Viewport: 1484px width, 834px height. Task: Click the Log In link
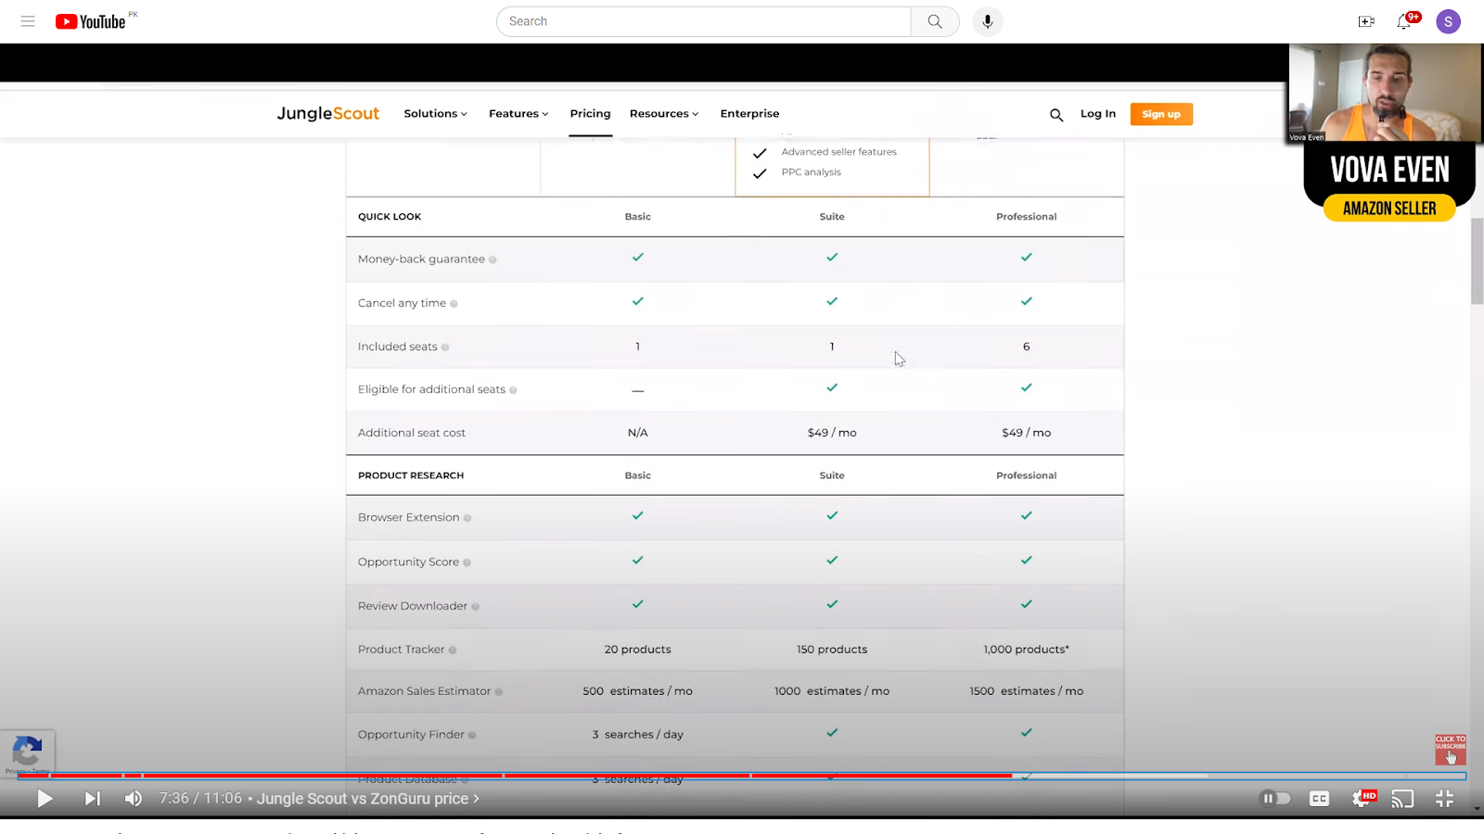coord(1098,114)
